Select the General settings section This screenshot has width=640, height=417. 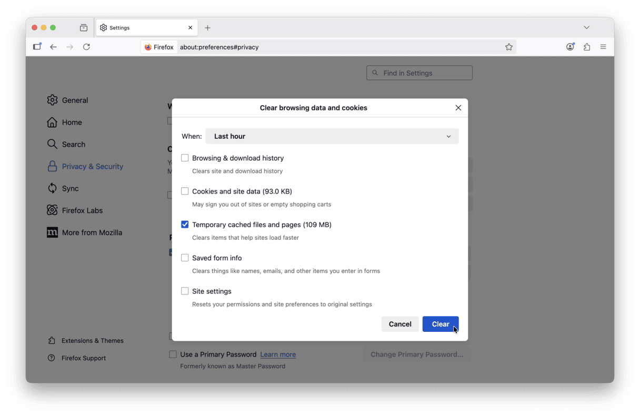coord(75,100)
